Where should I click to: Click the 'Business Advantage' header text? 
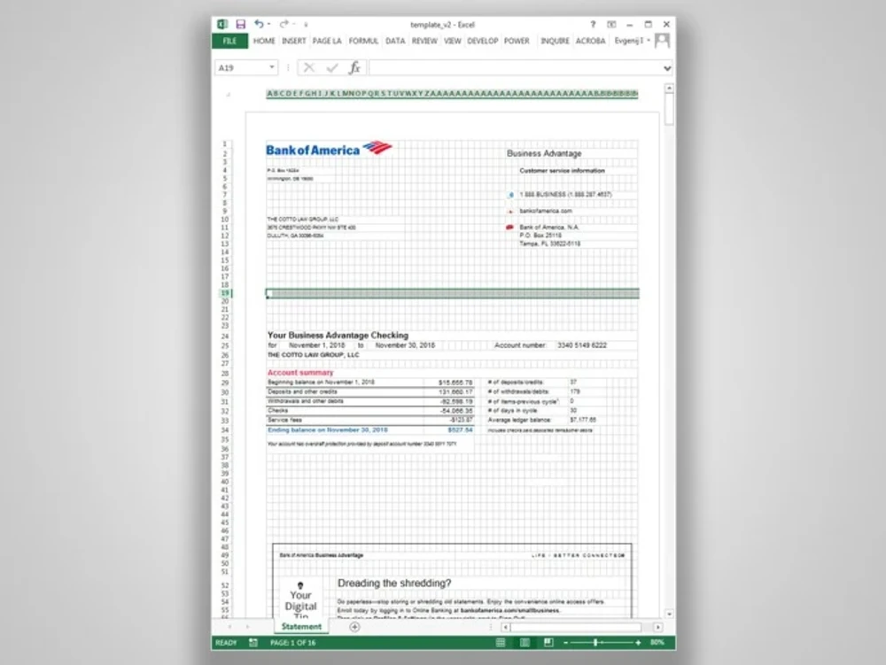tap(544, 153)
